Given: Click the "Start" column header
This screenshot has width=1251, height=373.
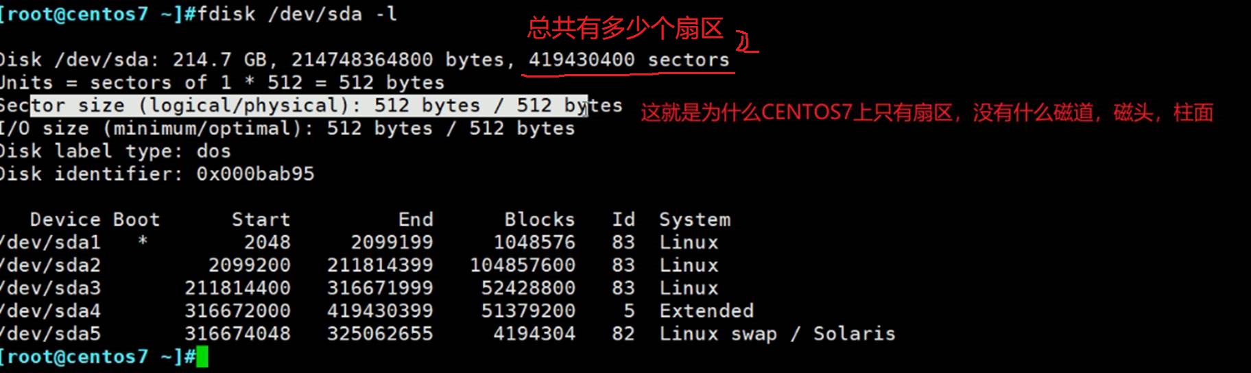Looking at the screenshot, I should coord(261,219).
